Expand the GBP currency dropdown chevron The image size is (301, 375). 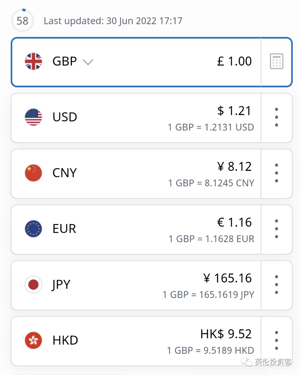88,62
